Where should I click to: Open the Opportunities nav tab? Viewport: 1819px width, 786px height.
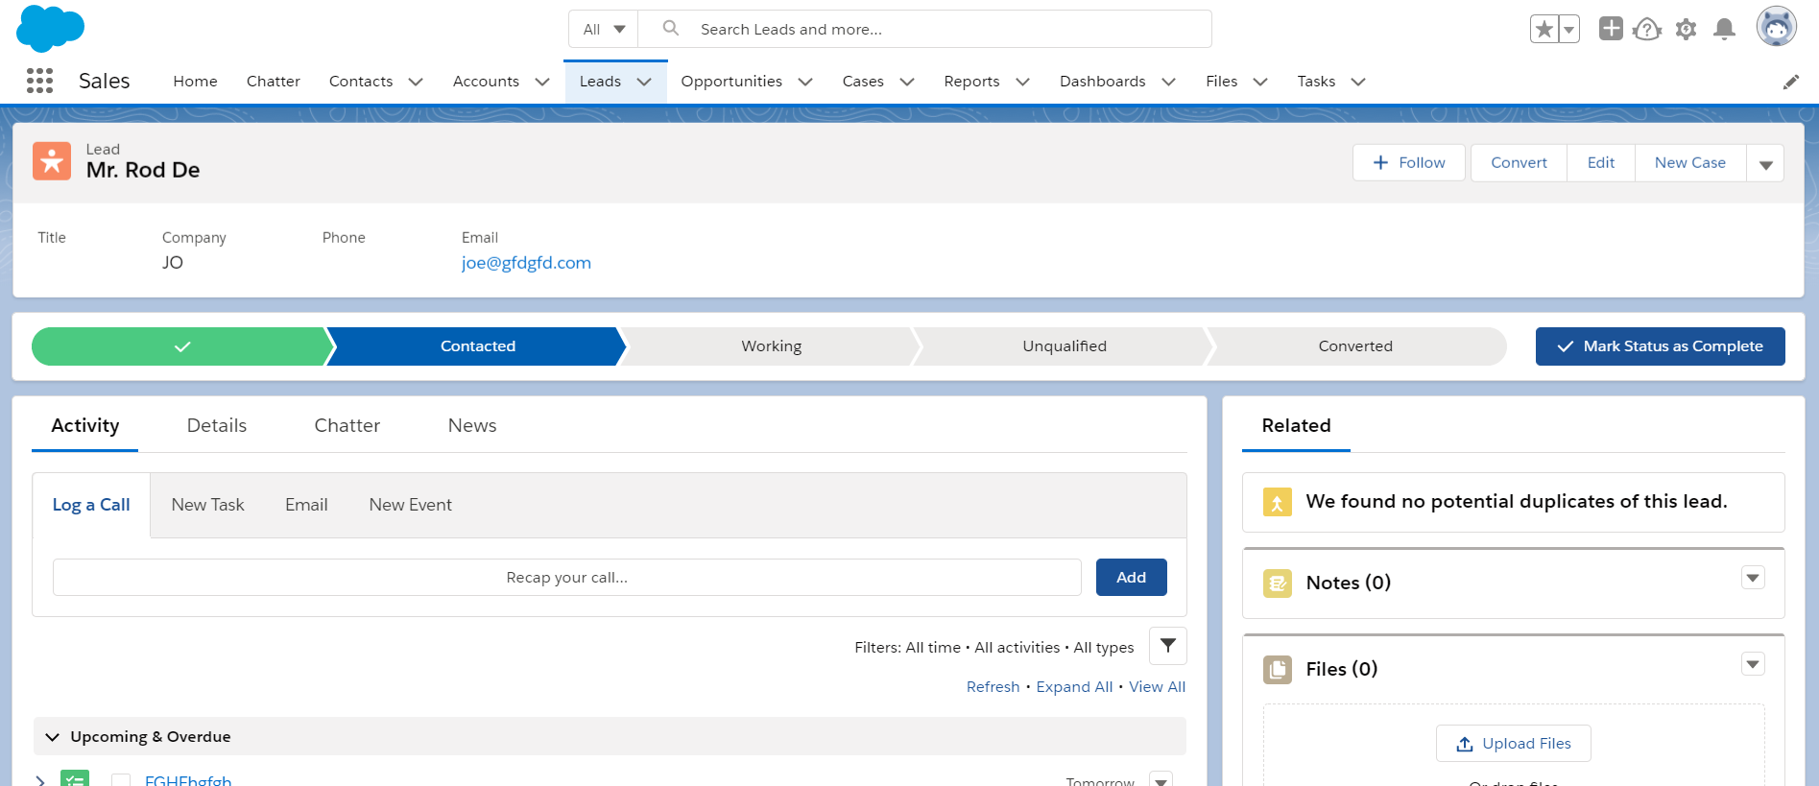731,82
